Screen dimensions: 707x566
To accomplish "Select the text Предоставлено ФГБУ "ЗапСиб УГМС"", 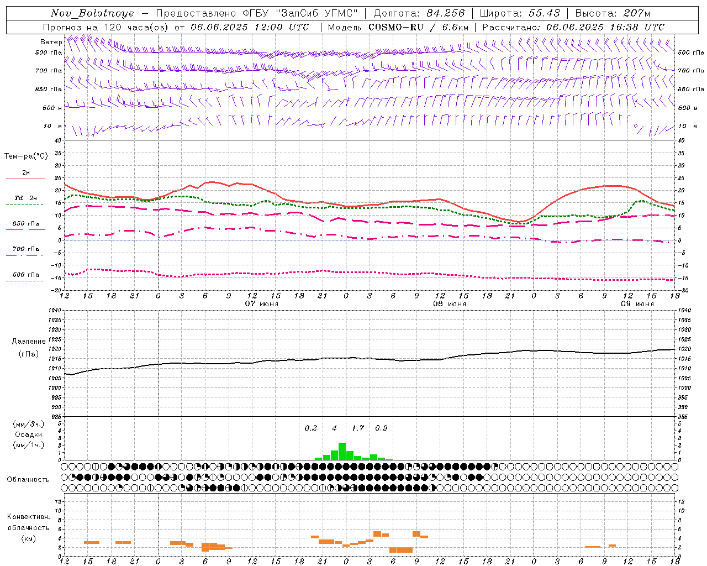I will click(x=257, y=13).
